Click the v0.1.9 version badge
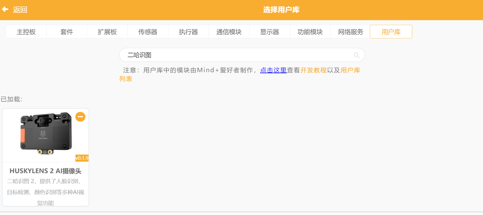 point(82,158)
